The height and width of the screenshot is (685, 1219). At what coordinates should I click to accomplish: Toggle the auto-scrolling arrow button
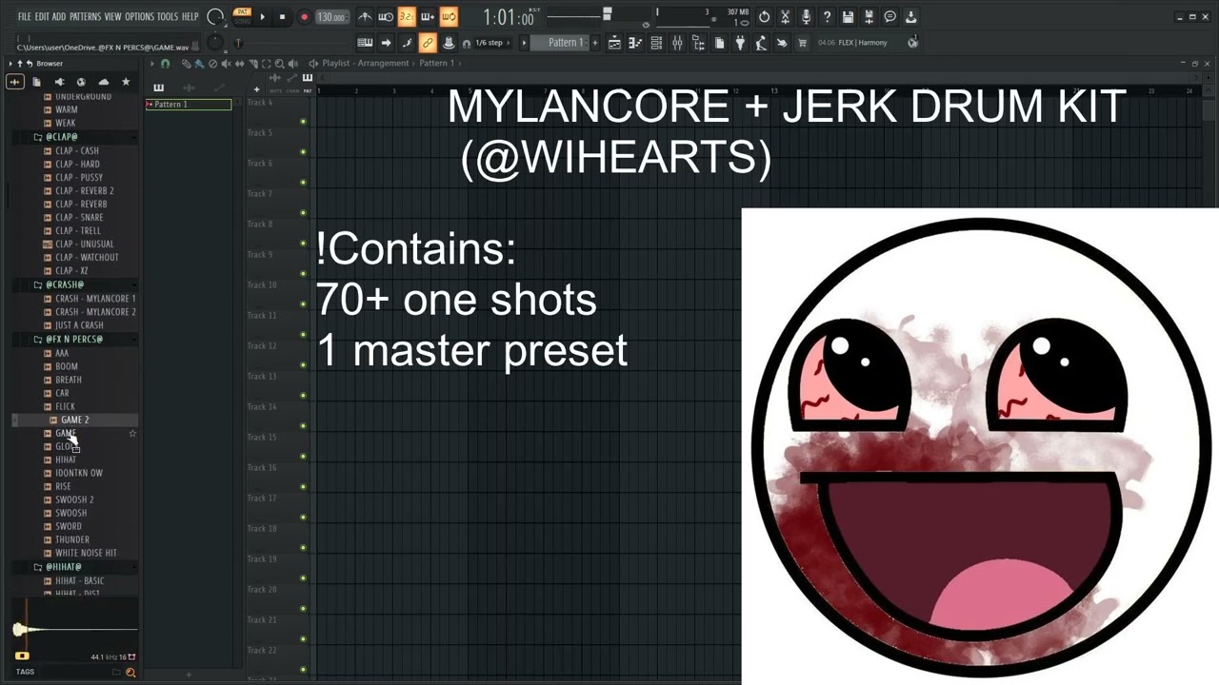(386, 43)
